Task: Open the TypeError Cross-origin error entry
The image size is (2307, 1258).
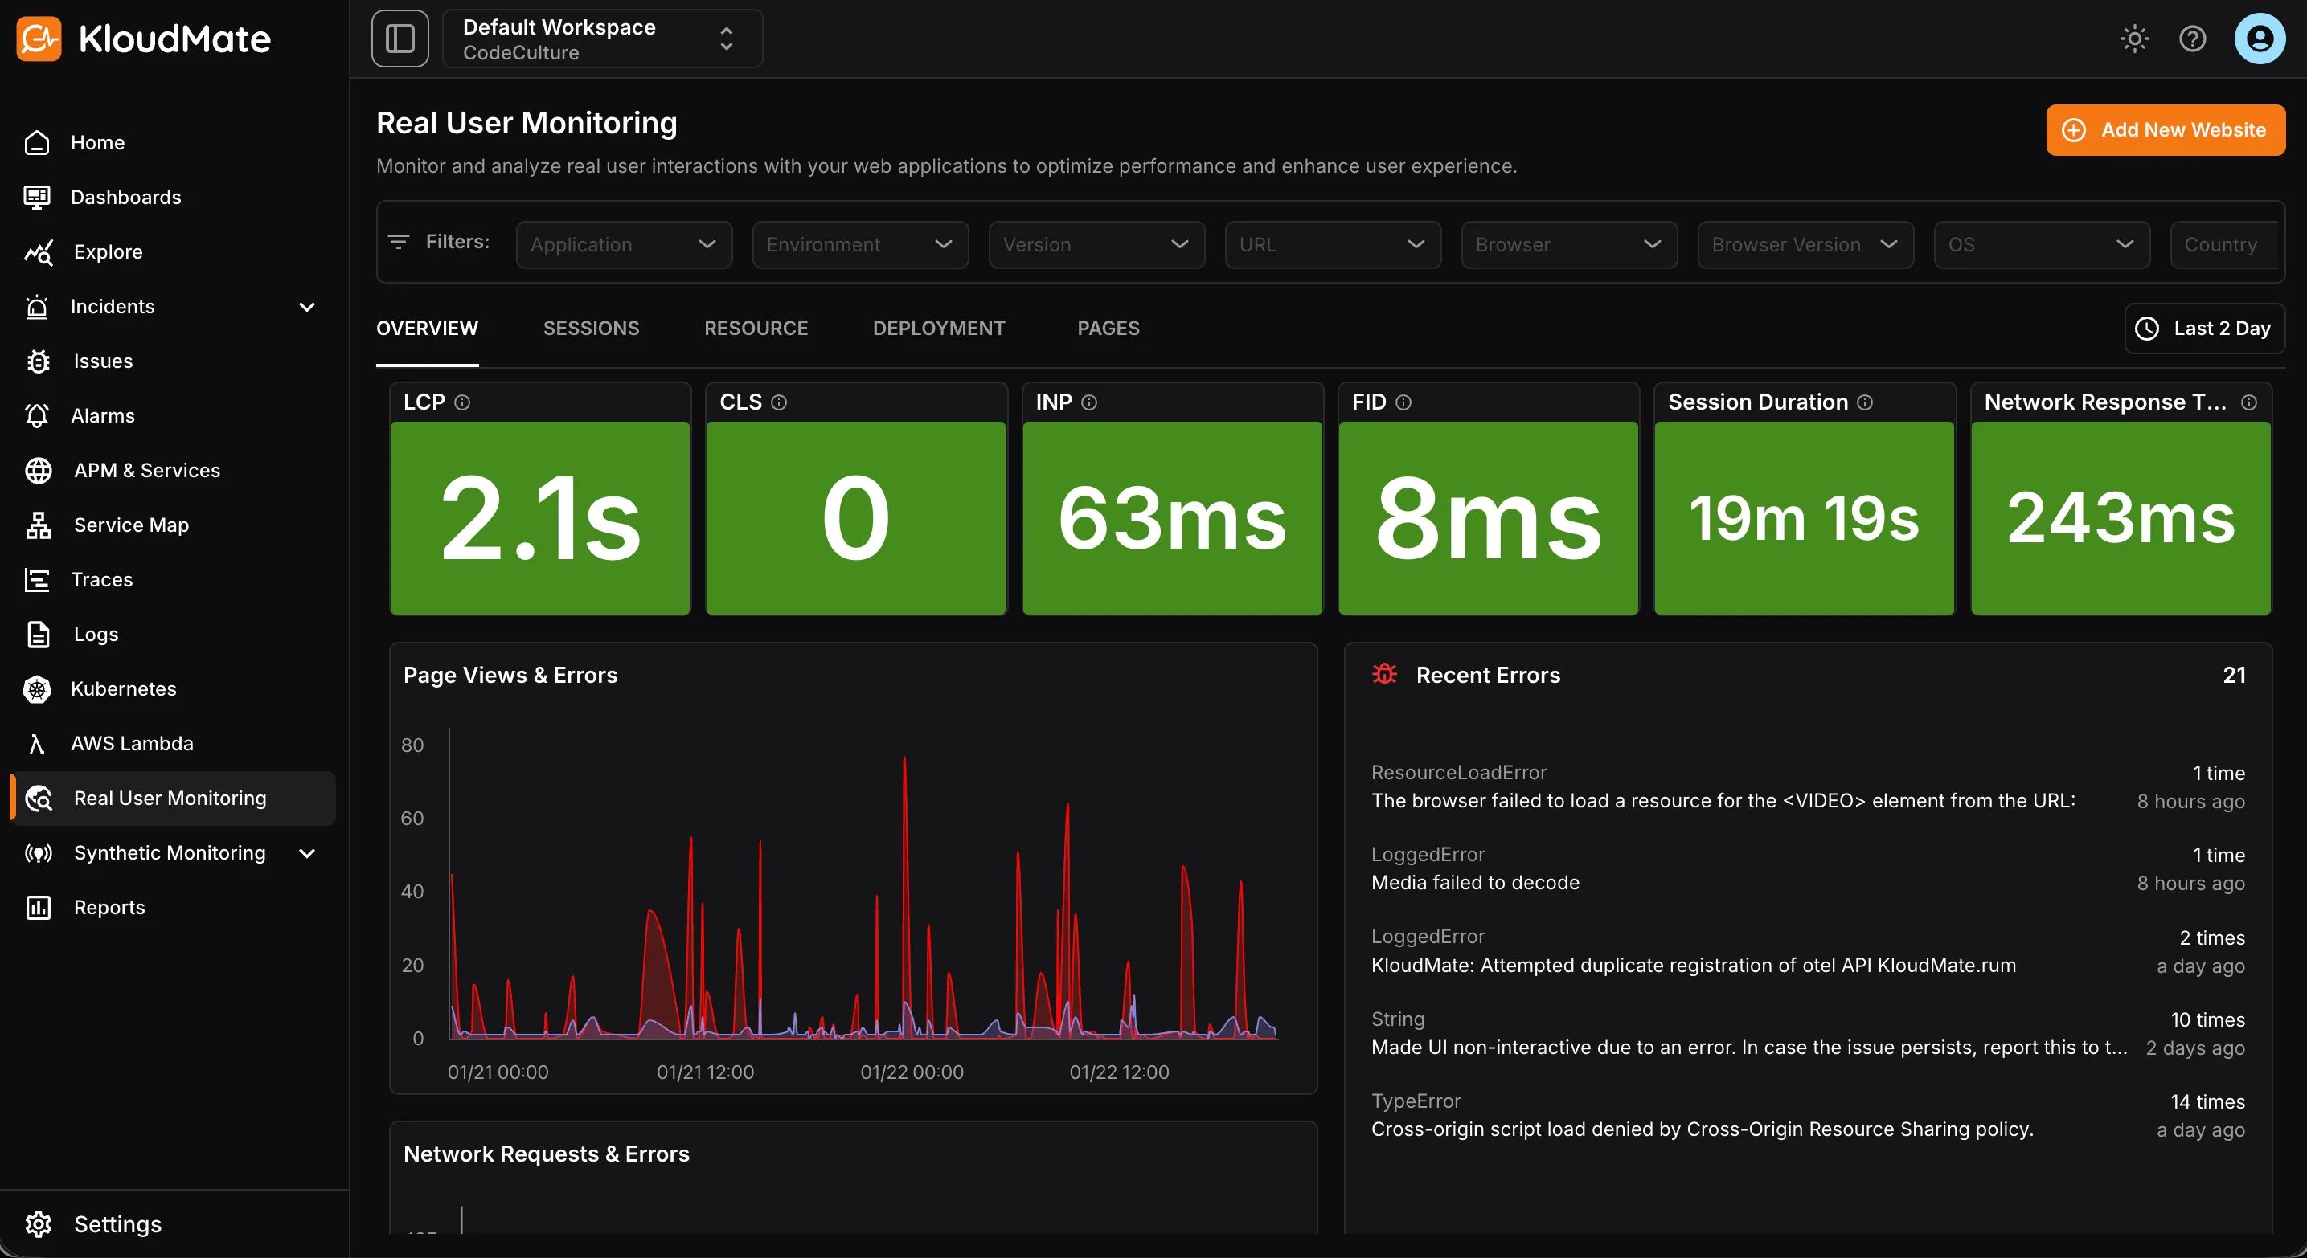Action: tap(1808, 1116)
